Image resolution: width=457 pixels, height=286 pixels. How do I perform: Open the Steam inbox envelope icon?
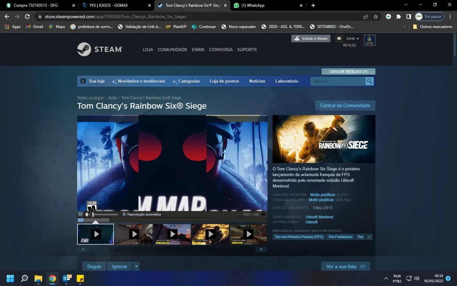coord(339,38)
